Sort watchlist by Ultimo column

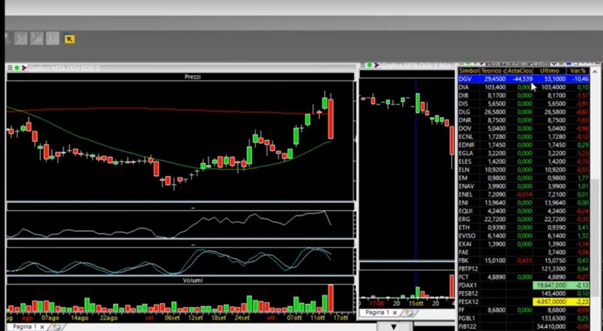pos(549,71)
